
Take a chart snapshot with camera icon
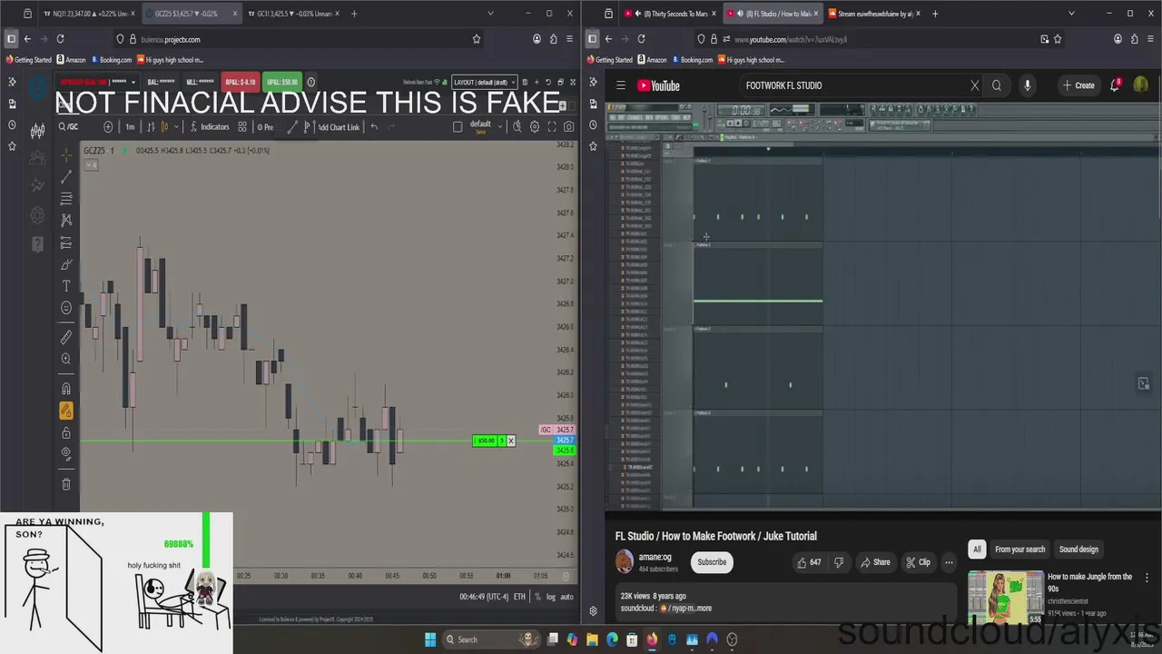[x=569, y=127]
